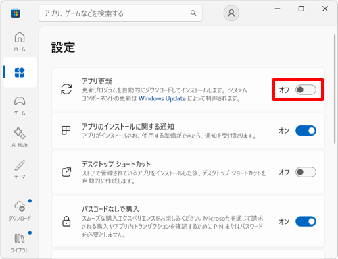Close the Microsoft Store window
This screenshot has height=259, width=338.
(325, 9)
